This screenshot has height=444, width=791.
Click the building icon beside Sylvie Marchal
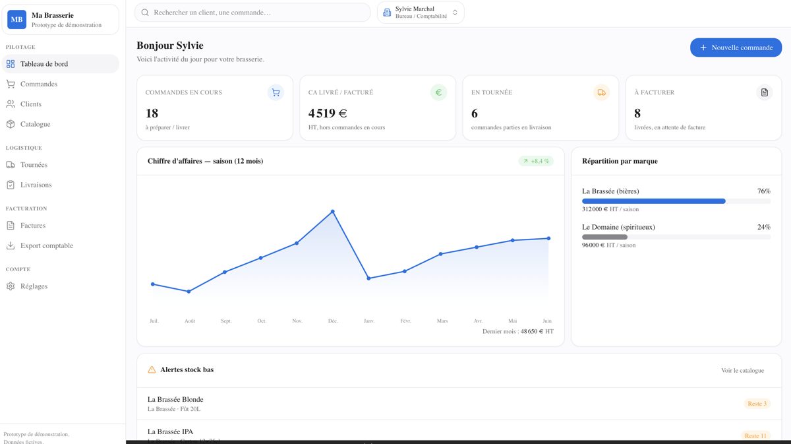387,13
